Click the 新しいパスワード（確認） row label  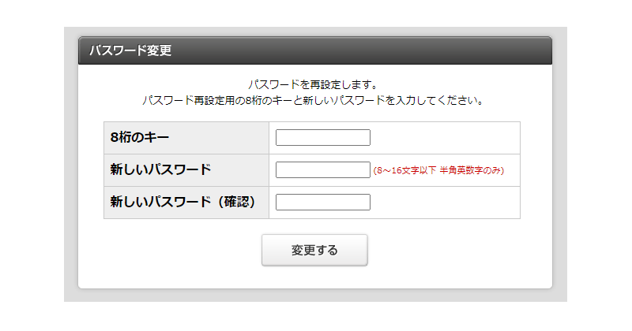click(x=183, y=203)
